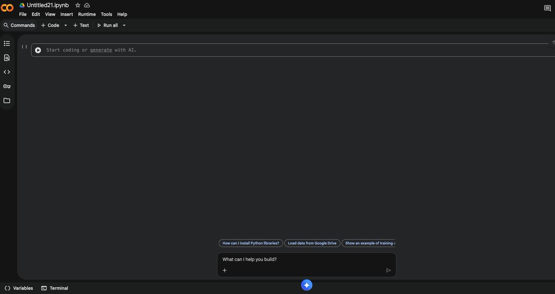Click the send arrow in the prompt box
Viewport: 555px width, 294px height.
[388, 270]
